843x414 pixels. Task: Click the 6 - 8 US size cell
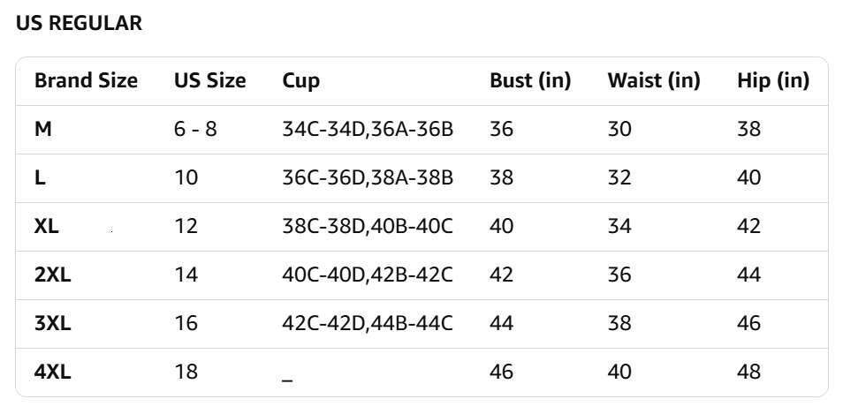pyautogui.click(x=195, y=130)
